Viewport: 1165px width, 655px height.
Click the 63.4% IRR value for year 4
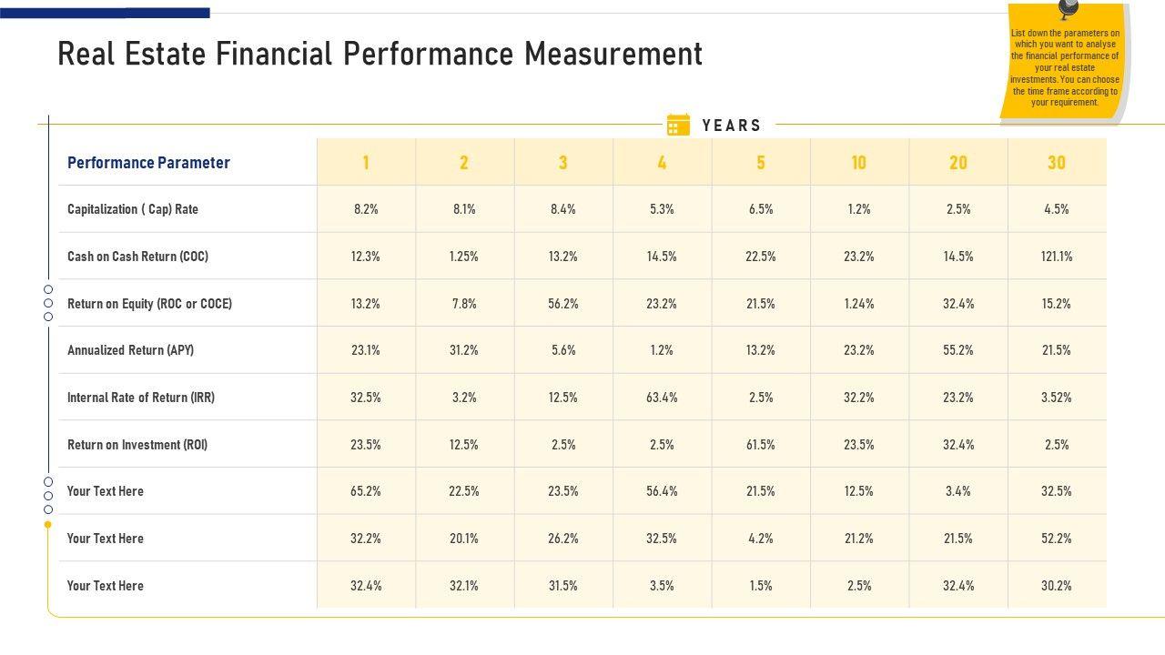click(662, 398)
